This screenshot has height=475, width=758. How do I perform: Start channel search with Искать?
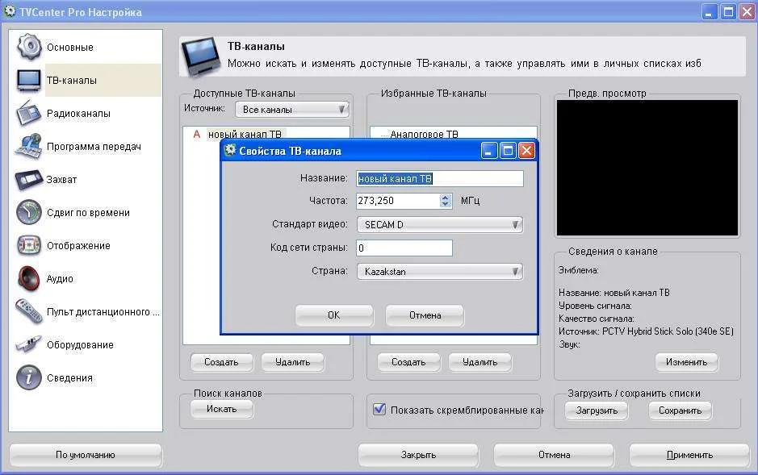click(221, 409)
